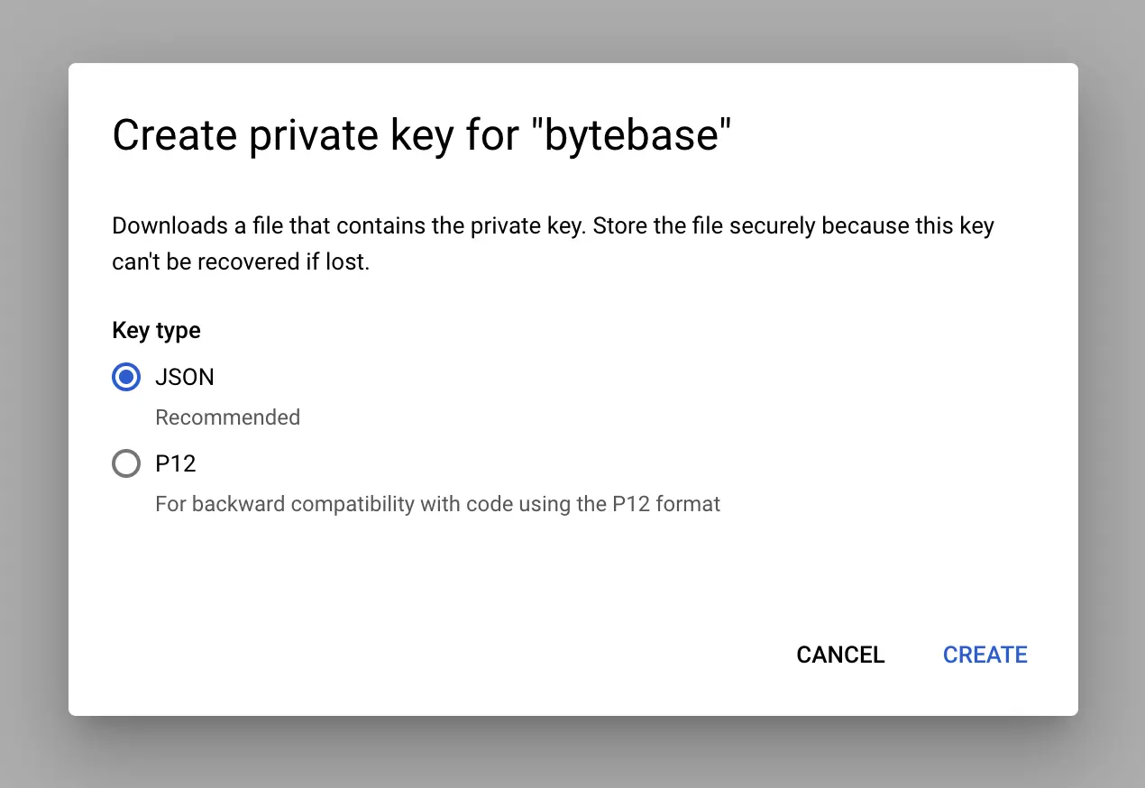Click the backward compatibility description under P12
This screenshot has width=1145, height=788.
pos(437,504)
